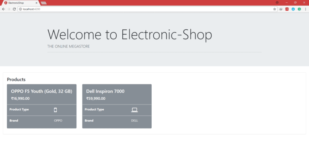Click the blue circular extension icon
The height and width of the screenshot is (166, 309).
293,9
